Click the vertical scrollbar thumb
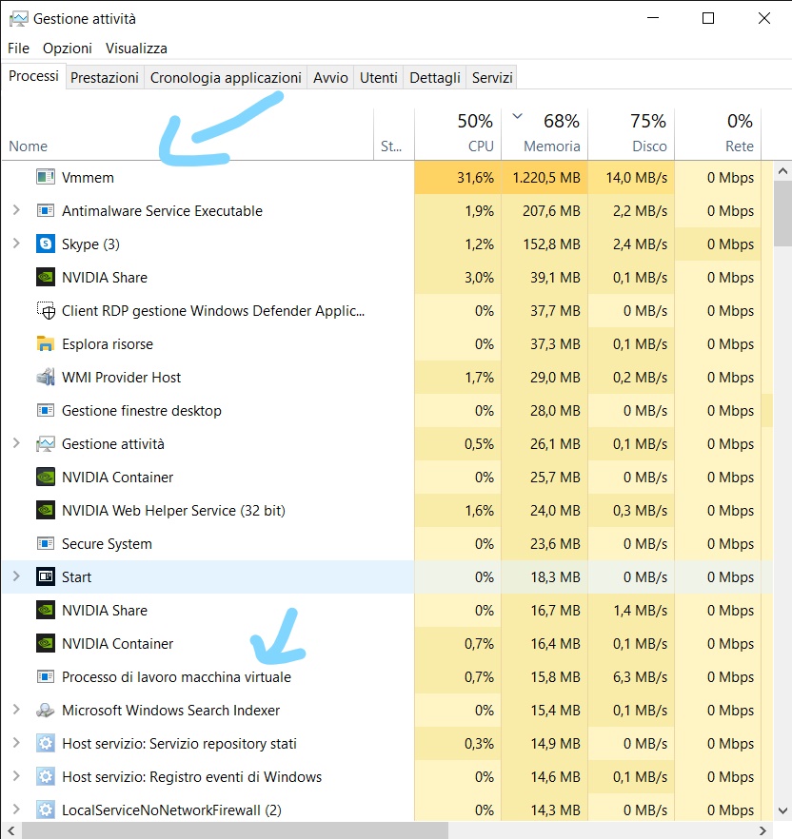792x839 pixels. click(782, 213)
